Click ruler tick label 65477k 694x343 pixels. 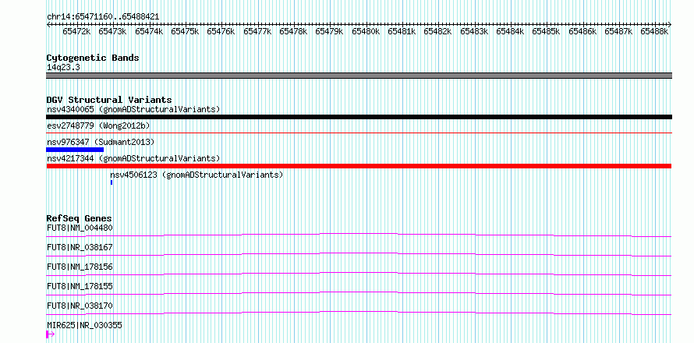pyautogui.click(x=257, y=31)
